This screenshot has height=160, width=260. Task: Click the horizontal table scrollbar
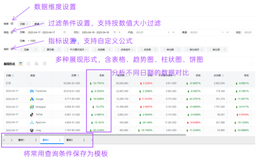(x=95, y=135)
